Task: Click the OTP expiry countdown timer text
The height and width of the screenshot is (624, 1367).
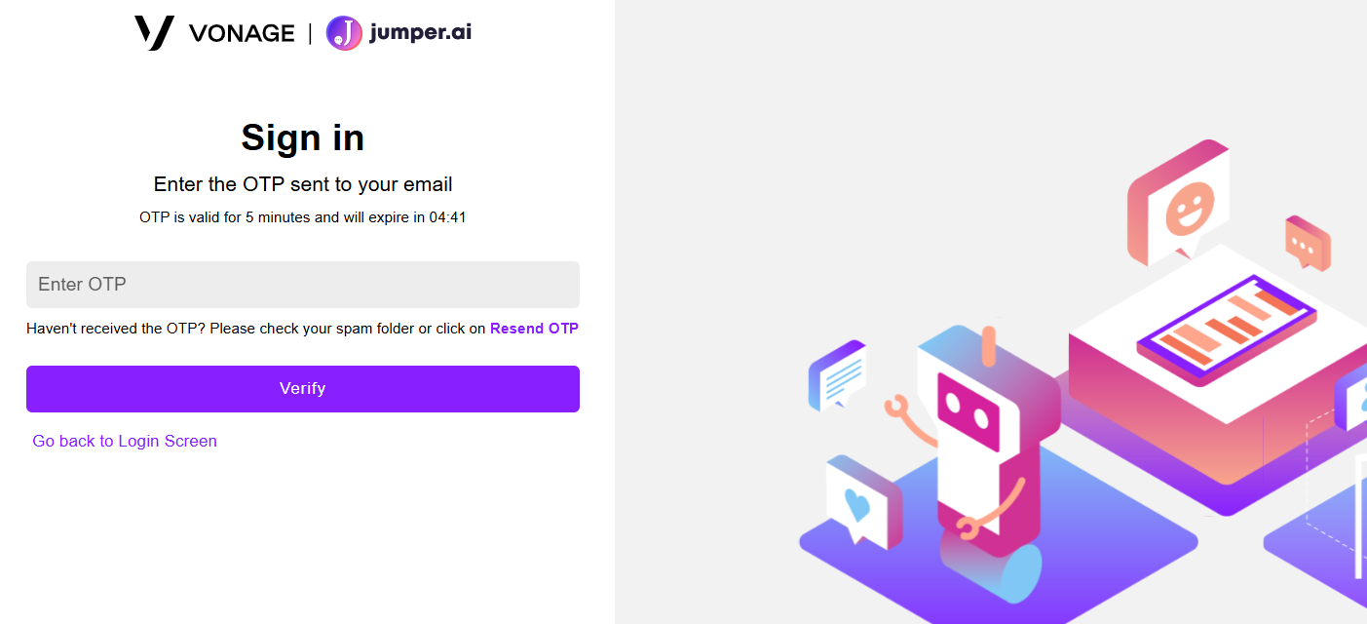Action: (x=447, y=217)
